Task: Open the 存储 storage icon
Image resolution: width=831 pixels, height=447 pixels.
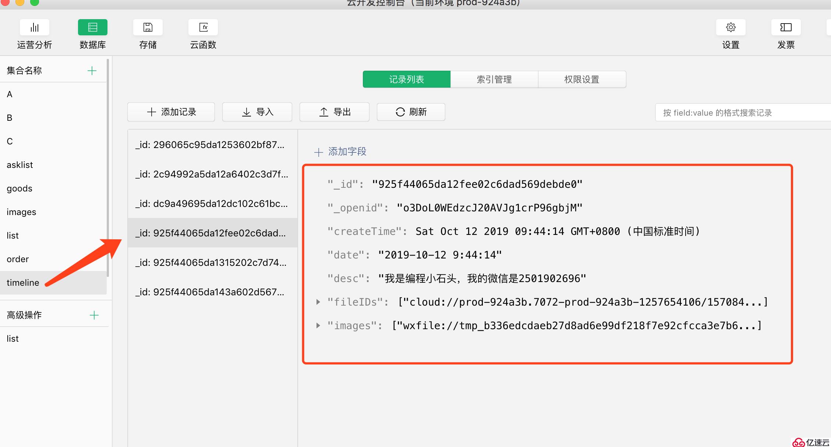Action: [148, 27]
